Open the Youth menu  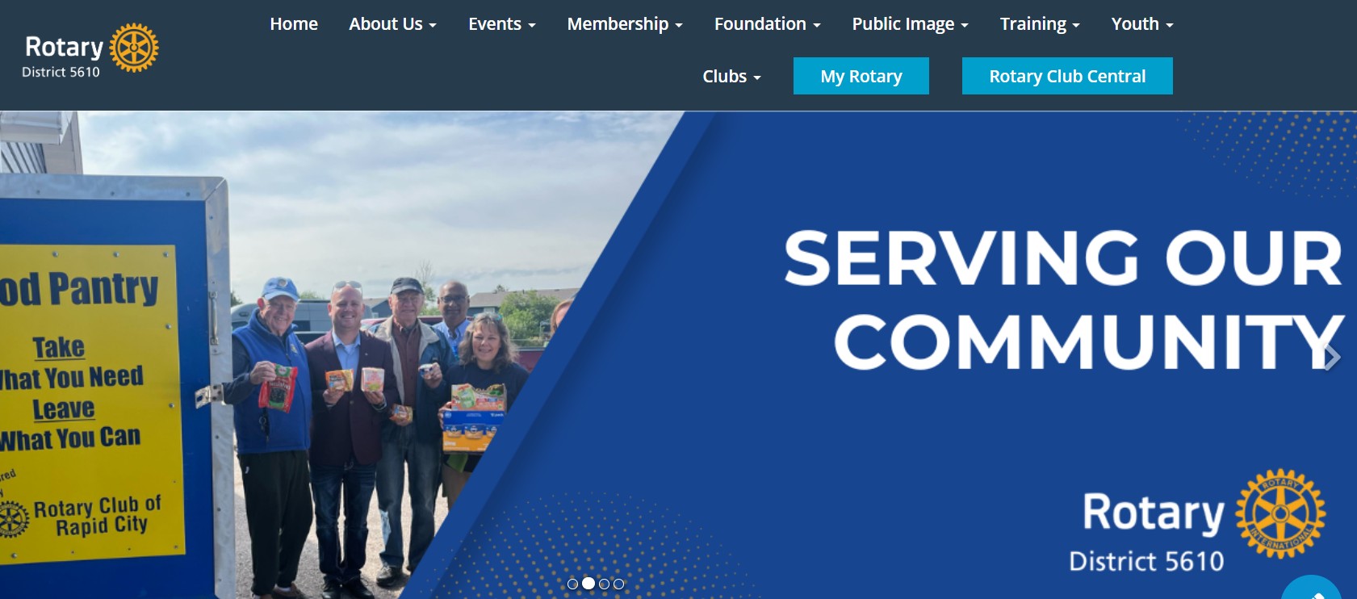pos(1141,24)
